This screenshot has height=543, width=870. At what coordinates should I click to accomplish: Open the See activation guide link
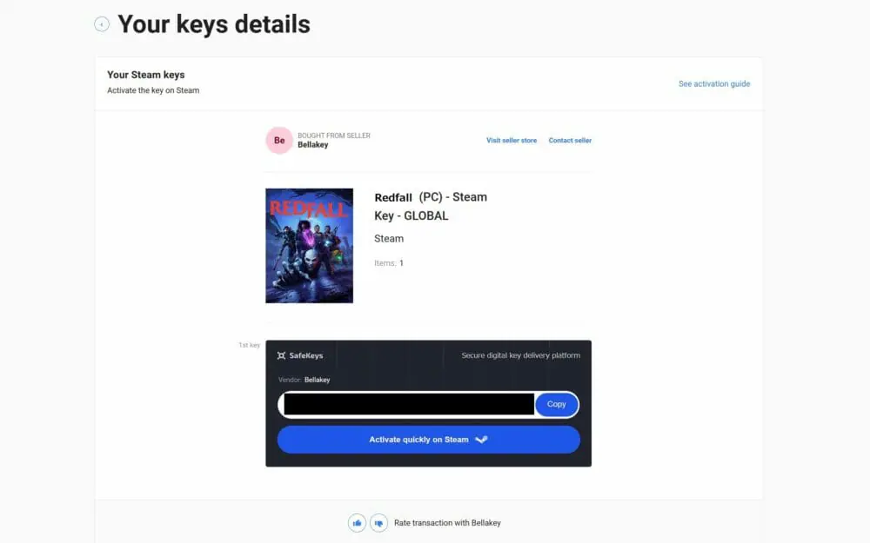click(x=714, y=83)
